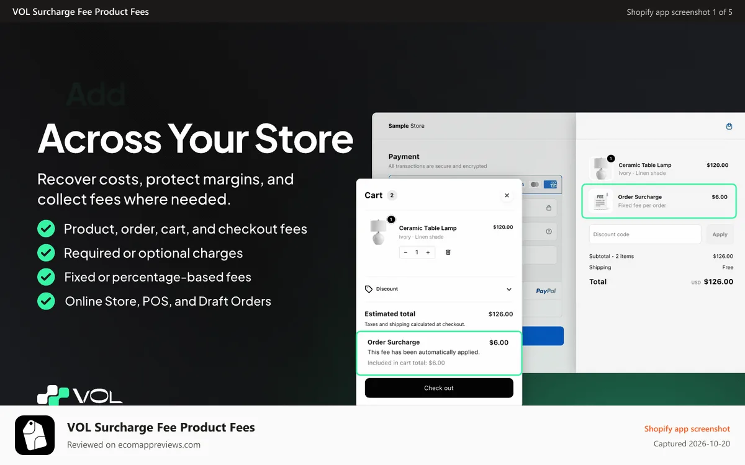Click 'Included in cart total: $6.00' text

point(406,363)
